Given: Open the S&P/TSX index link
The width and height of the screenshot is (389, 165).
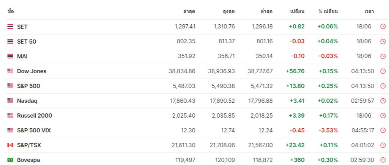Looking at the screenshot, I should pyautogui.click(x=29, y=145).
